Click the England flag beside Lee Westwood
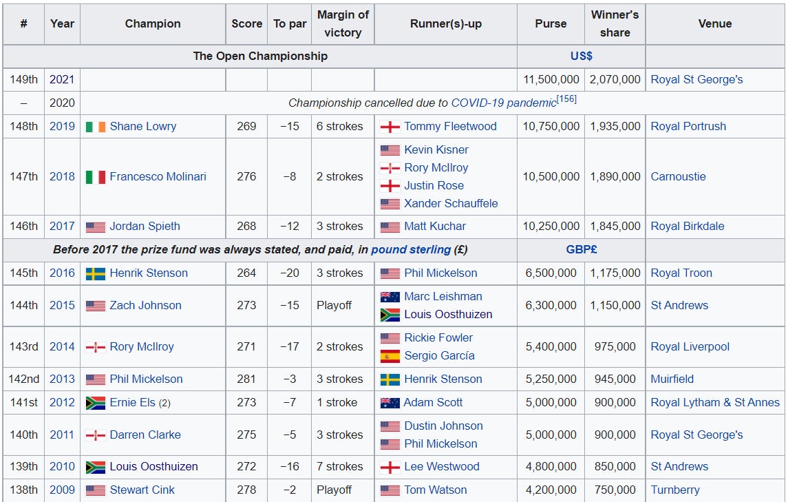 pyautogui.click(x=390, y=468)
